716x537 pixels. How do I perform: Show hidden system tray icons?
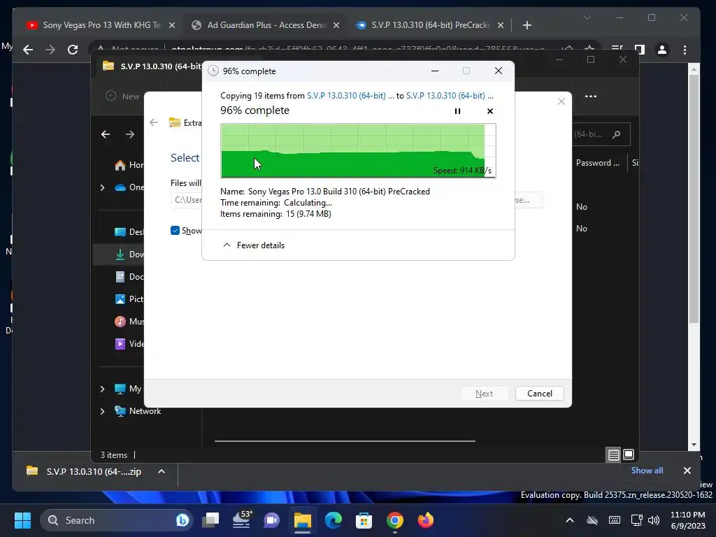click(569, 520)
